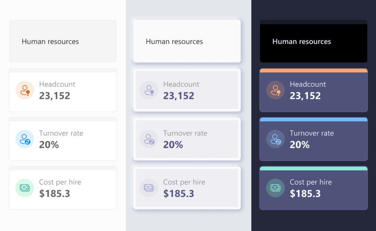This screenshot has height=231, width=376.
Task: Click the teal accent bar on the dark Cost per hire card
Action: (x=313, y=168)
